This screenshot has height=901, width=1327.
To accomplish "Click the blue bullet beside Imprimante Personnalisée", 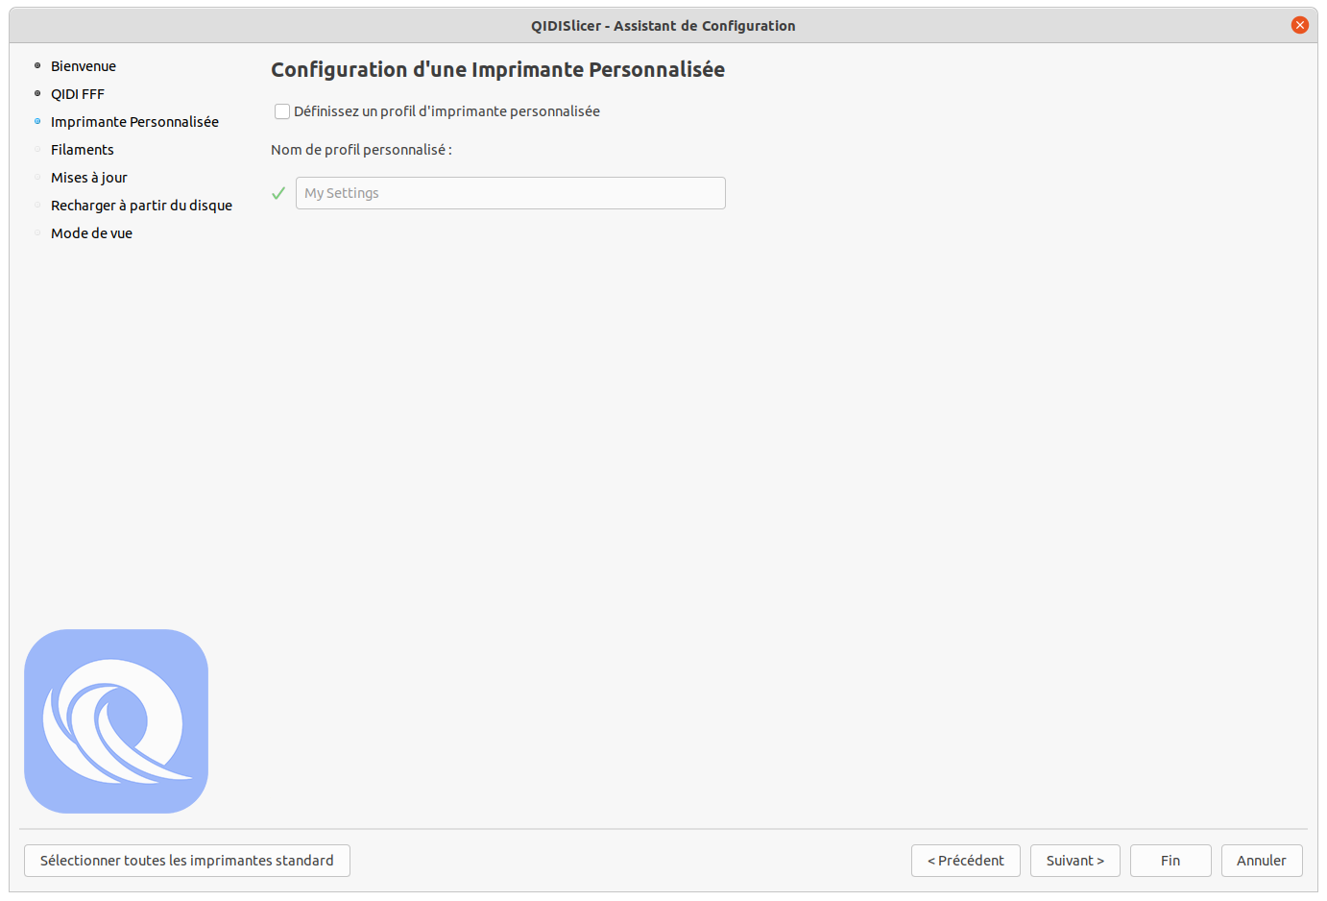I will coord(37,122).
